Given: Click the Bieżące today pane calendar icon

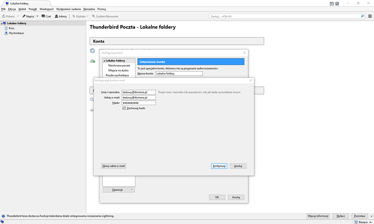Looking at the screenshot, I should point(356,222).
